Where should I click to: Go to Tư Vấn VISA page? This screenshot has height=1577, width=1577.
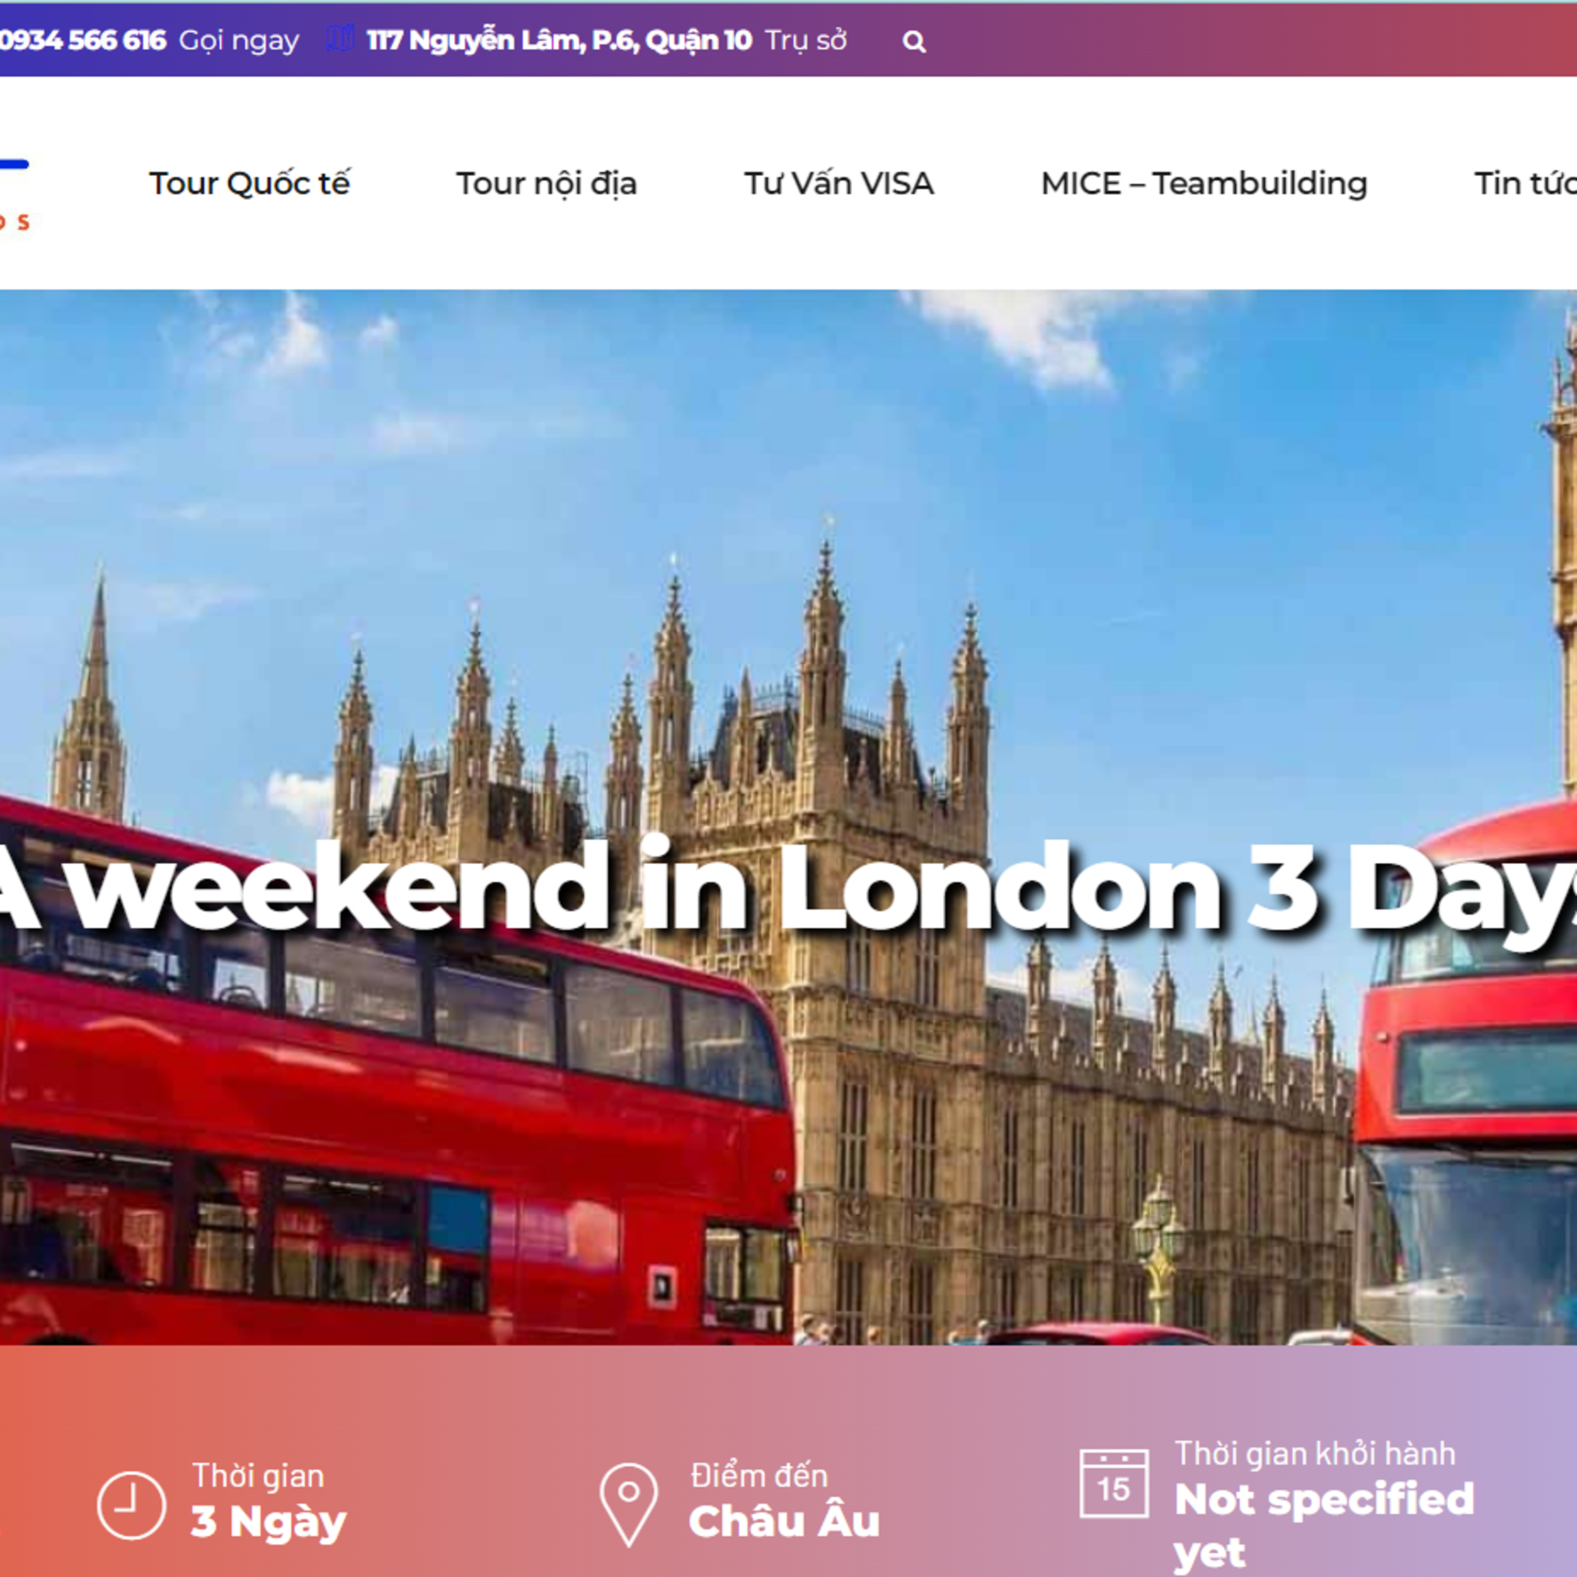(x=838, y=183)
